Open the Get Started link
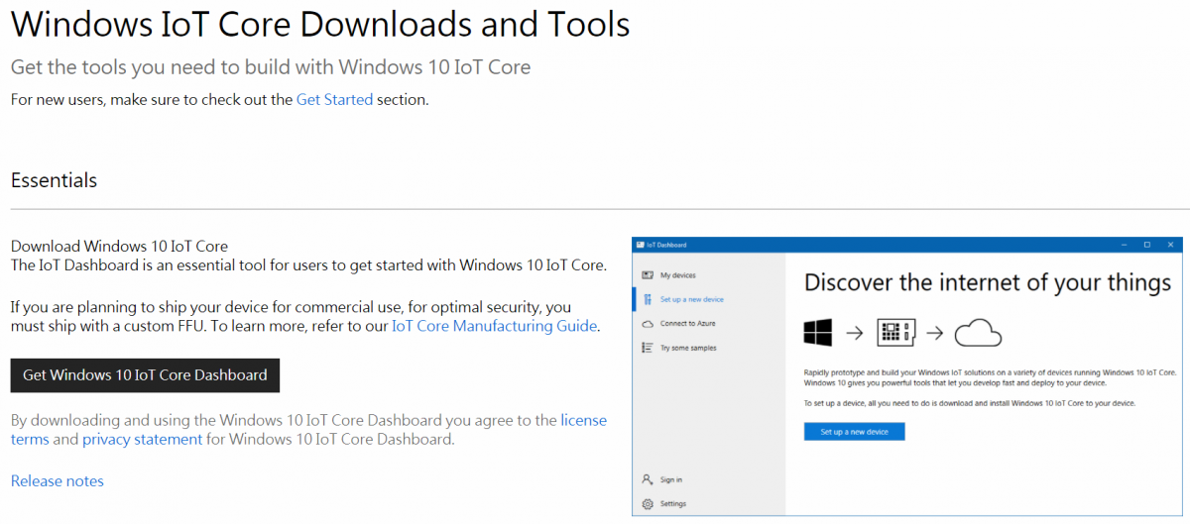1190x524 pixels. point(334,99)
